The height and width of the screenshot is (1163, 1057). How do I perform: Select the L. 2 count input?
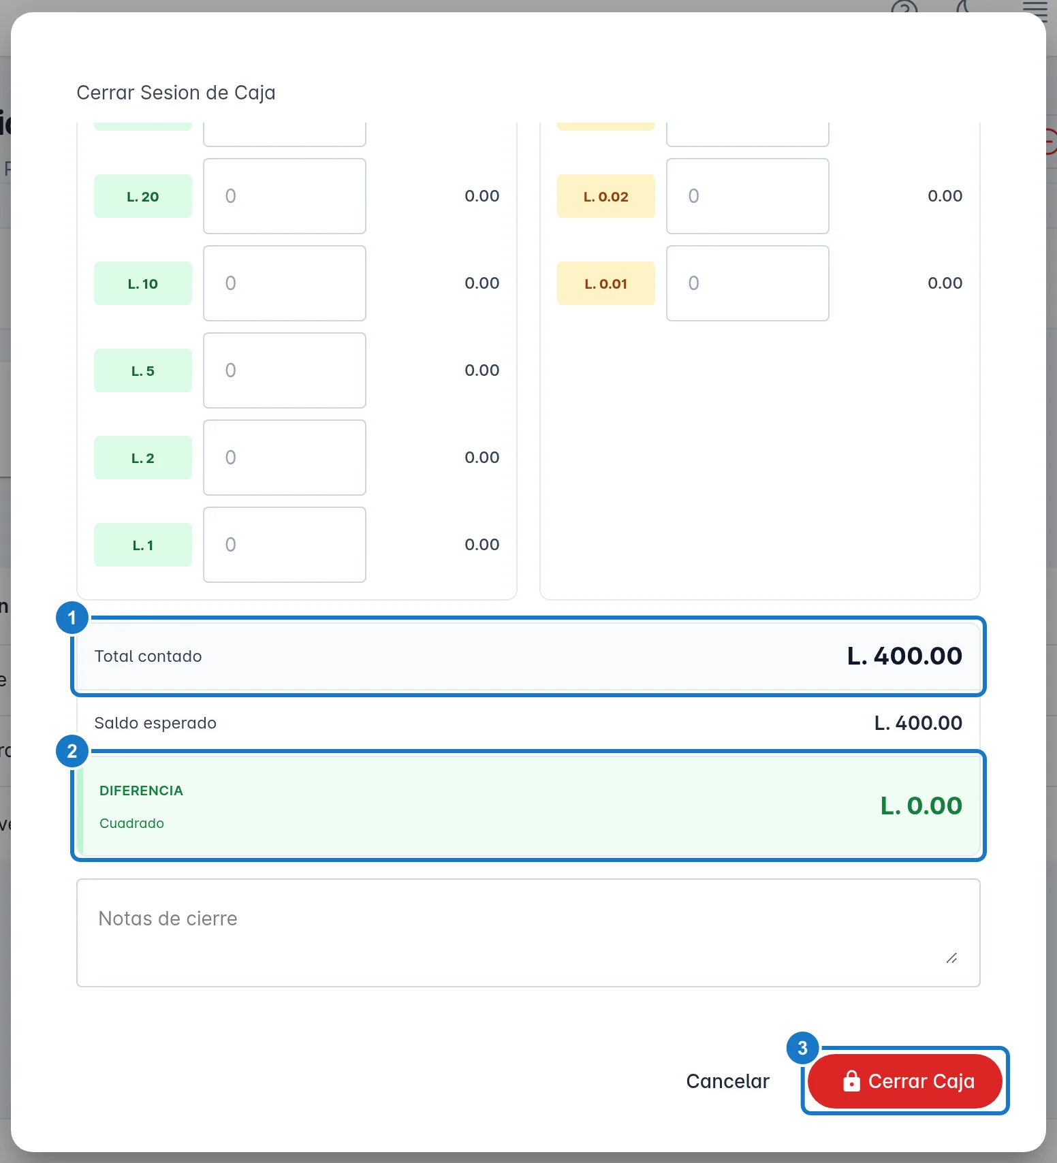coord(285,458)
